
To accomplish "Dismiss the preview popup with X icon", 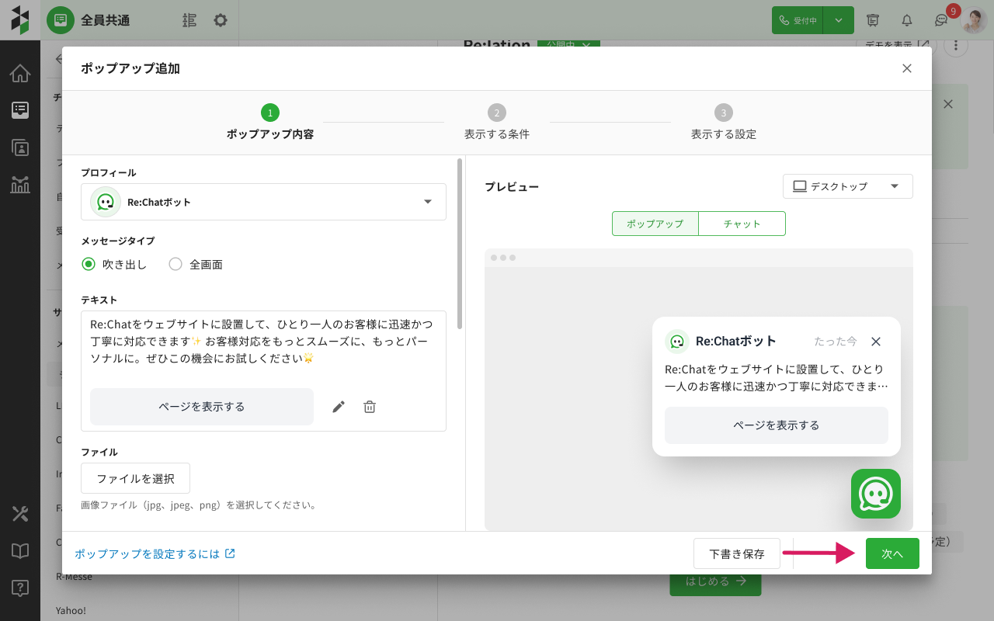I will coord(876,342).
